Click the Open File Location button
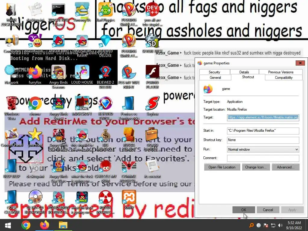This screenshot has height=231, width=308. tap(222, 167)
